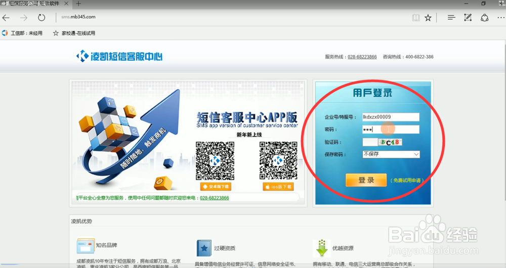Reload the page with the refresh icon
This screenshot has height=268, width=506.
[41, 17]
